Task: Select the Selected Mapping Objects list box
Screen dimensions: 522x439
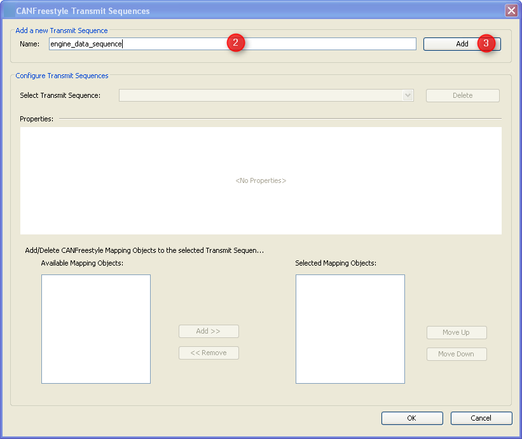Action: coord(350,328)
